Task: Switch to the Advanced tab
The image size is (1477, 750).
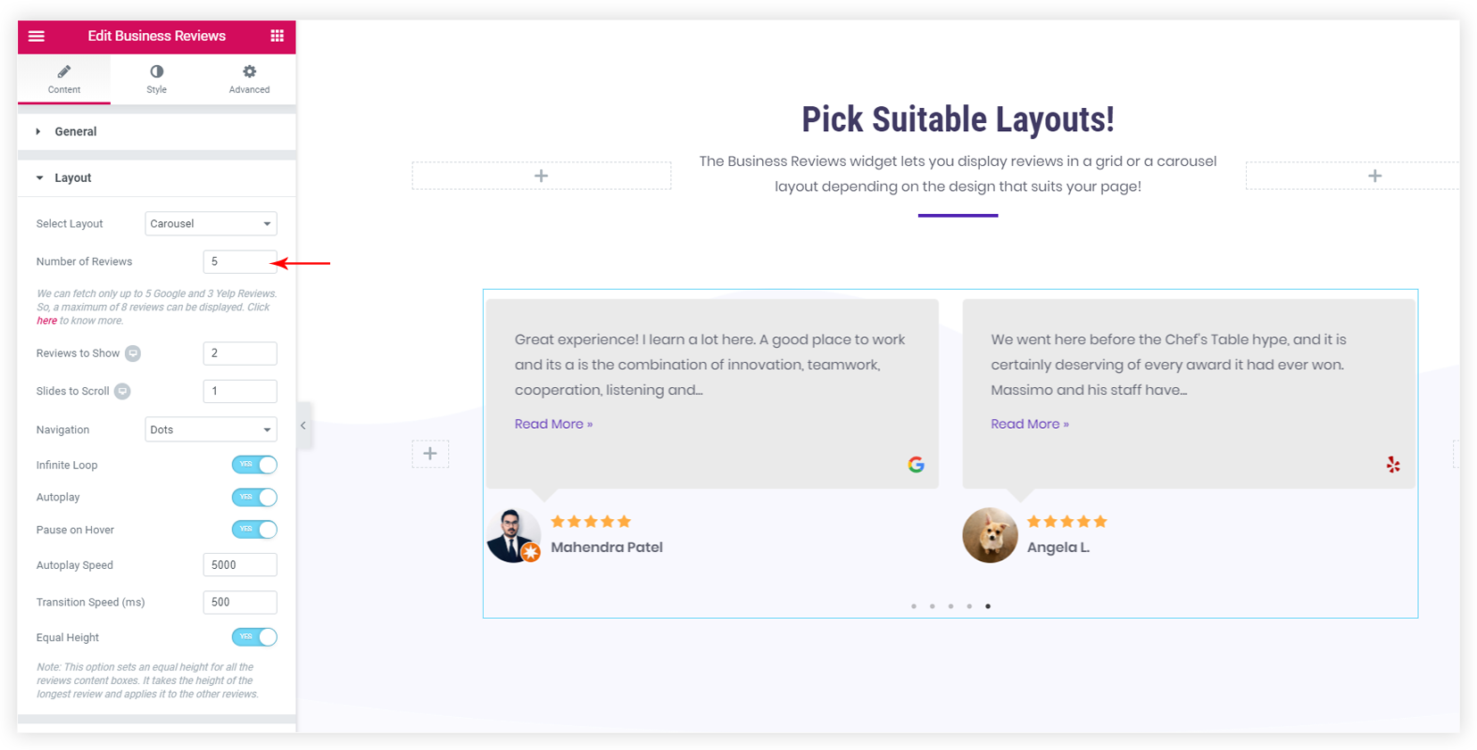Action: click(x=249, y=78)
